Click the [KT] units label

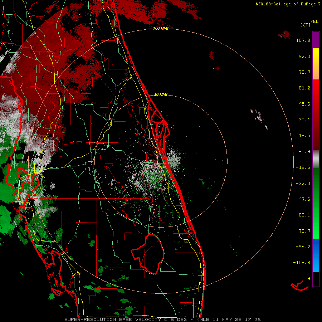point(305,25)
